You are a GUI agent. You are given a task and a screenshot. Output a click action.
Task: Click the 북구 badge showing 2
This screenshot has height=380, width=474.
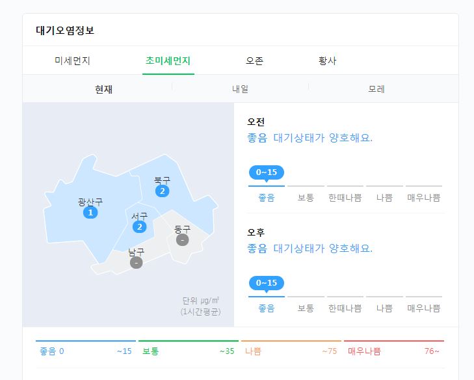pos(162,191)
